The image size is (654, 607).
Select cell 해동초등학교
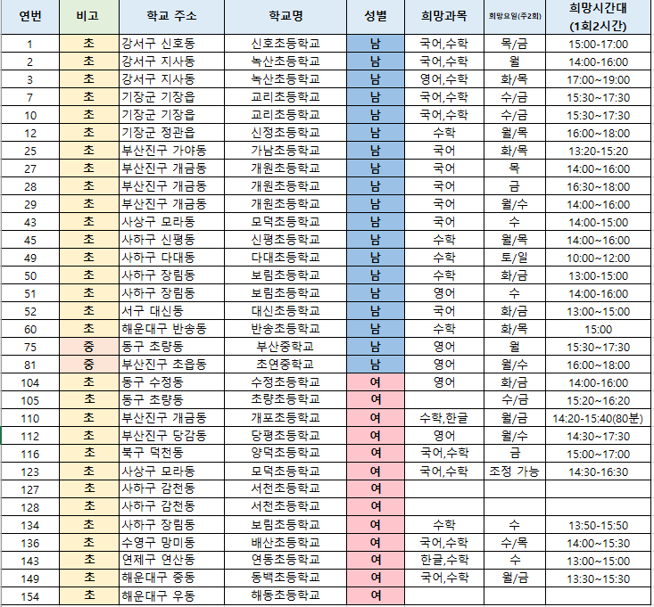pos(286,595)
